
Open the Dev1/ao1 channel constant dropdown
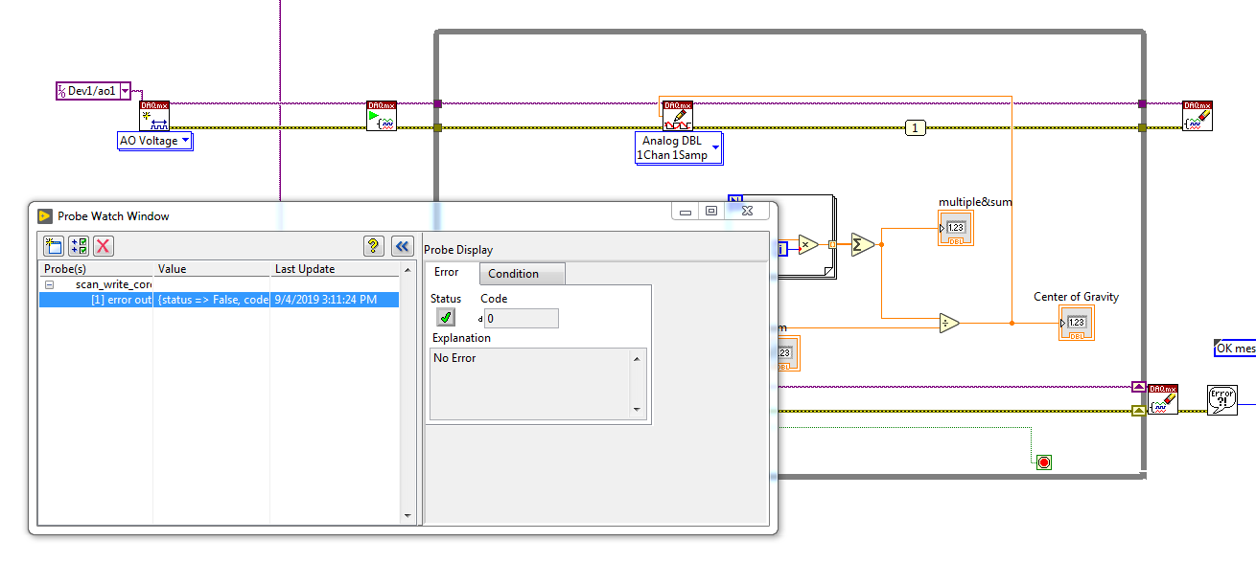pyautogui.click(x=125, y=91)
